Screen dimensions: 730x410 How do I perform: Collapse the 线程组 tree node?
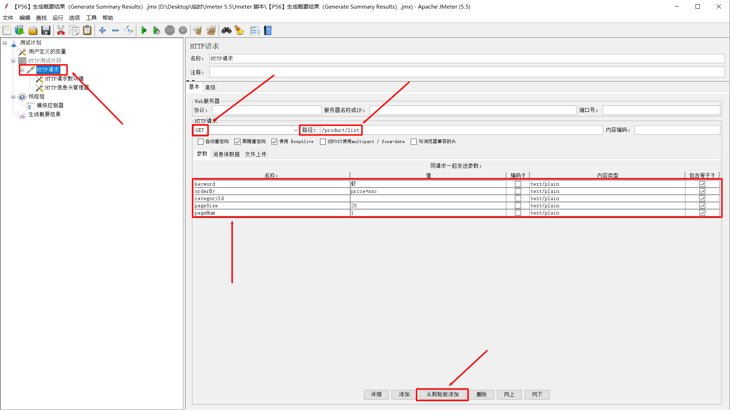click(x=13, y=96)
